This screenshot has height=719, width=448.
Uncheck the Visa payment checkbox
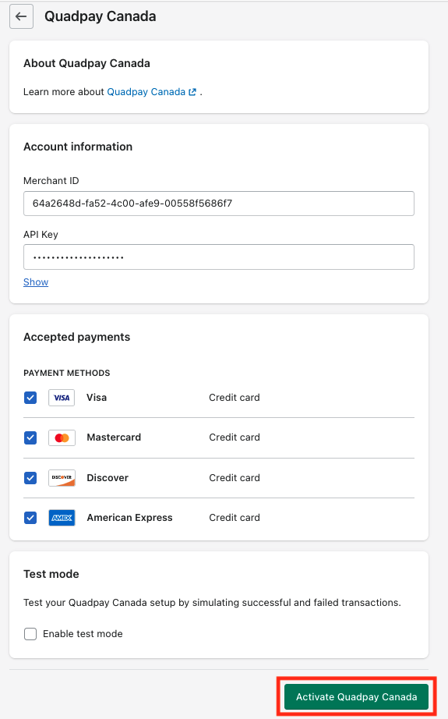pos(30,398)
